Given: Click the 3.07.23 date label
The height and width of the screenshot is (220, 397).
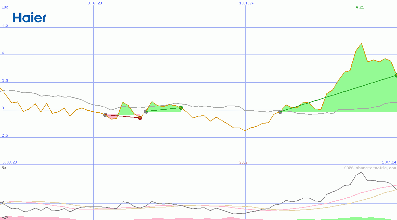Looking at the screenshot, I should (x=95, y=3).
